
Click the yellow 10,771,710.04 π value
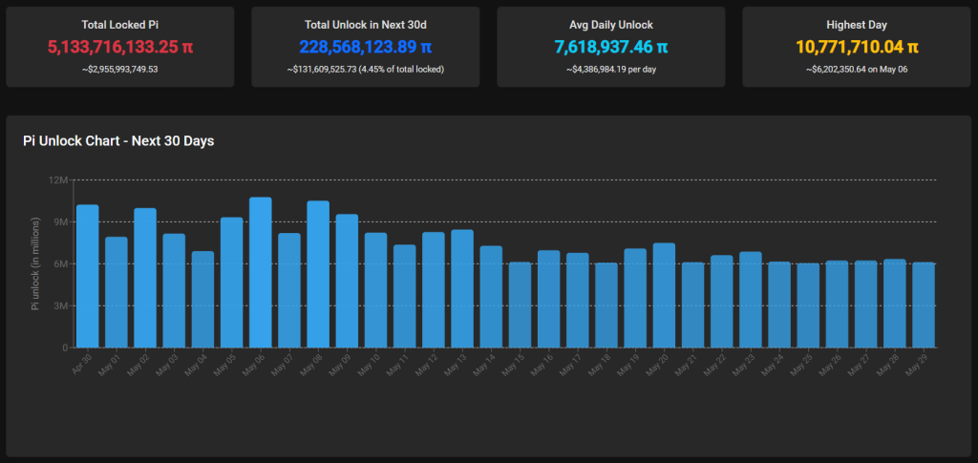click(x=857, y=46)
